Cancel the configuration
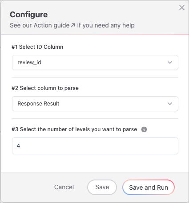Image resolution: width=189 pixels, height=203 pixels. 64,187
